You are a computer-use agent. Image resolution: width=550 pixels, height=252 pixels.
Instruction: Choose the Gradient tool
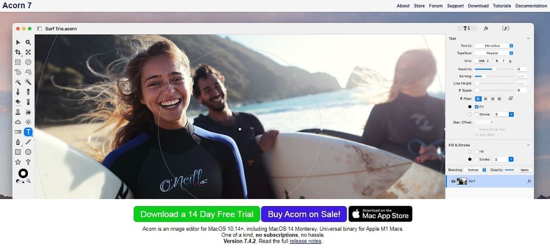(18, 132)
